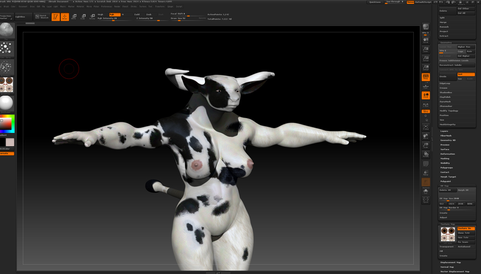The height and width of the screenshot is (274, 481).
Task: Click the Frame view icon
Action: [x=426, y=128]
